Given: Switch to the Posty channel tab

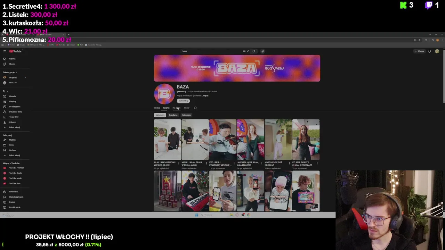Looking at the screenshot, I should pyautogui.click(x=187, y=108).
